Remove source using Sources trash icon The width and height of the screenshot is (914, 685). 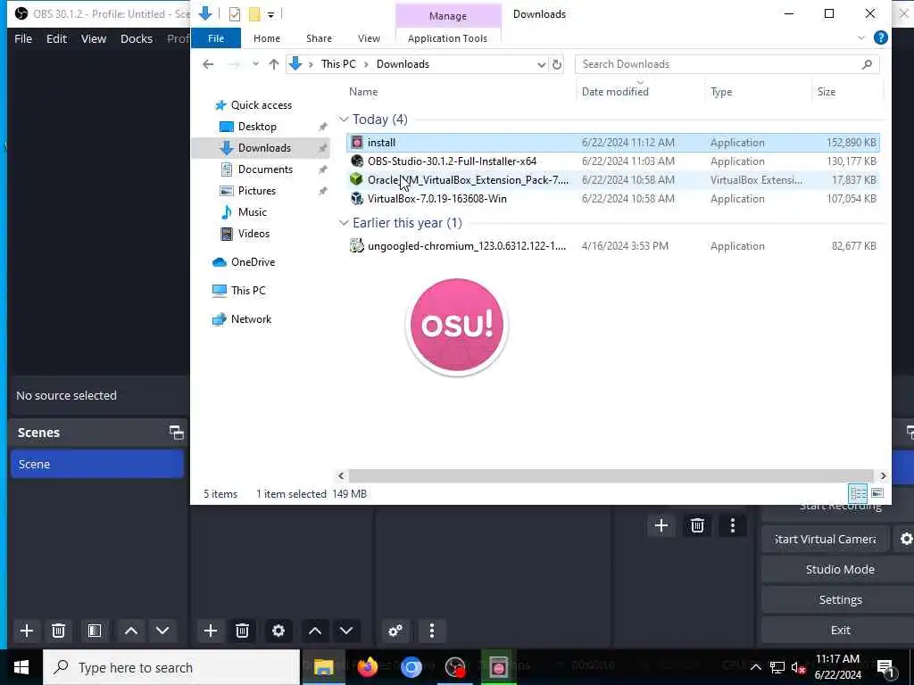[243, 631]
